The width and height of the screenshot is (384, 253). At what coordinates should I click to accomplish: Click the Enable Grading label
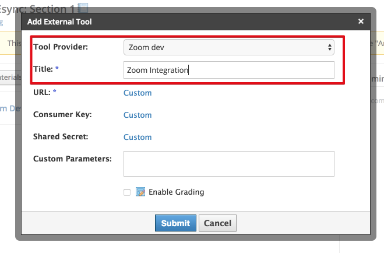[177, 192]
